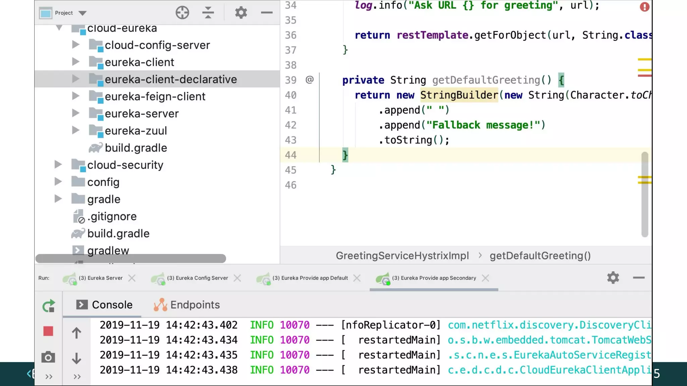Image resolution: width=687 pixels, height=386 pixels.
Task: Close the Eureka Server run tab
Action: pos(132,278)
